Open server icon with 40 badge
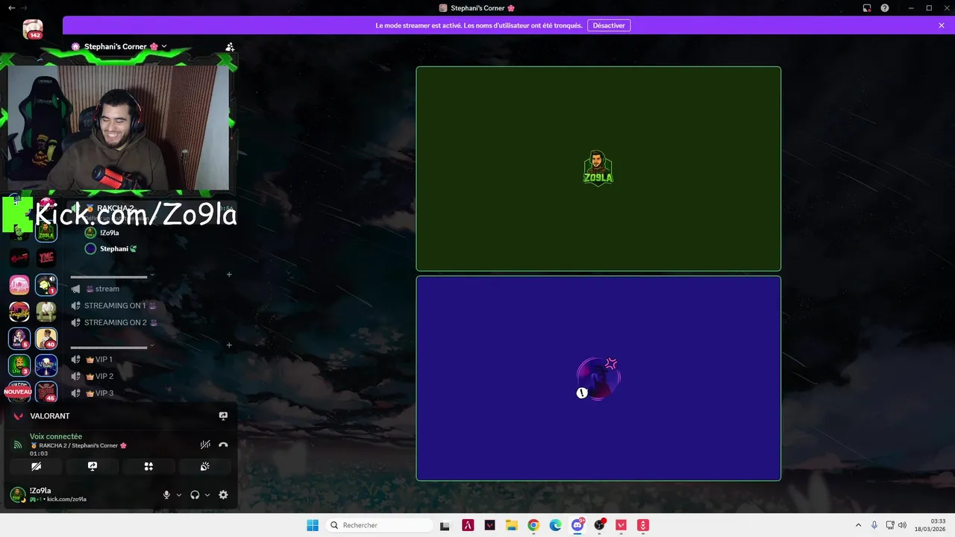Screen dimensions: 955x537 [46, 339]
